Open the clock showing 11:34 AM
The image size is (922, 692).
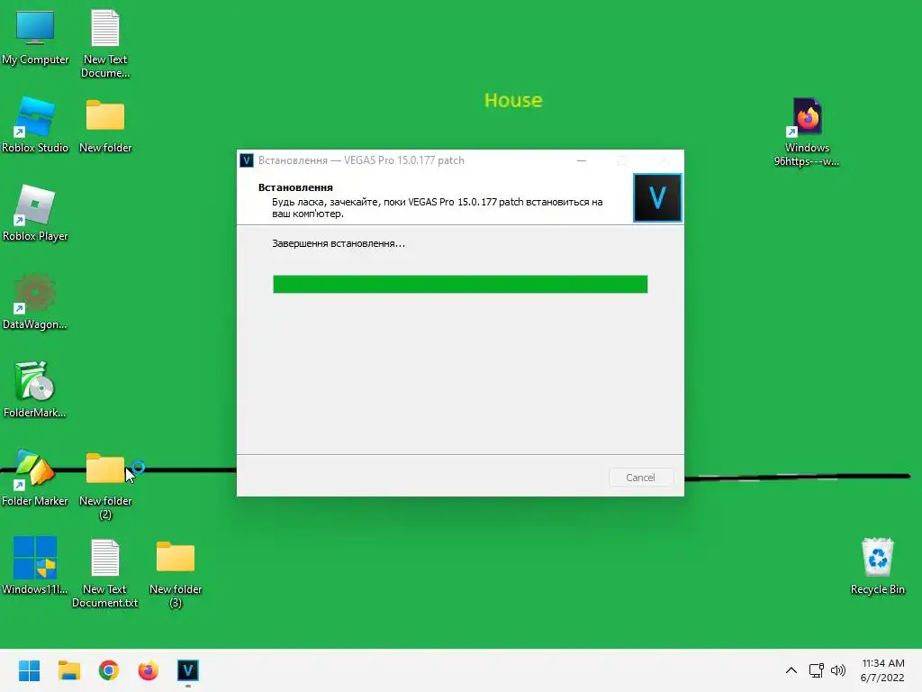(x=882, y=670)
